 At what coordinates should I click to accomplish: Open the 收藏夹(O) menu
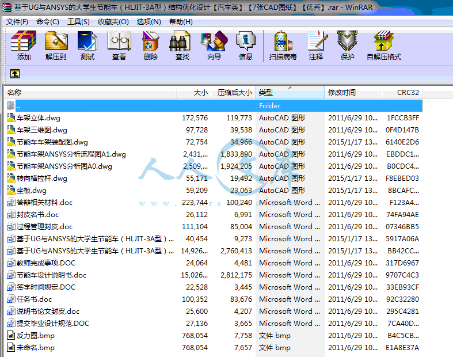(x=113, y=22)
